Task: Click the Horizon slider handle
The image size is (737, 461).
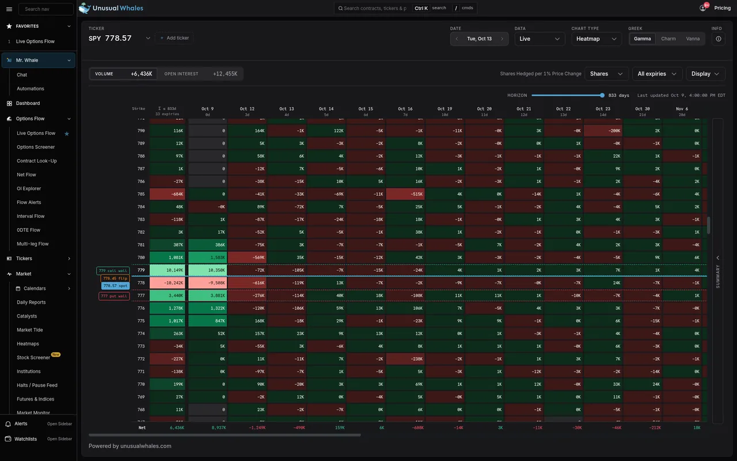Action: pyautogui.click(x=602, y=95)
